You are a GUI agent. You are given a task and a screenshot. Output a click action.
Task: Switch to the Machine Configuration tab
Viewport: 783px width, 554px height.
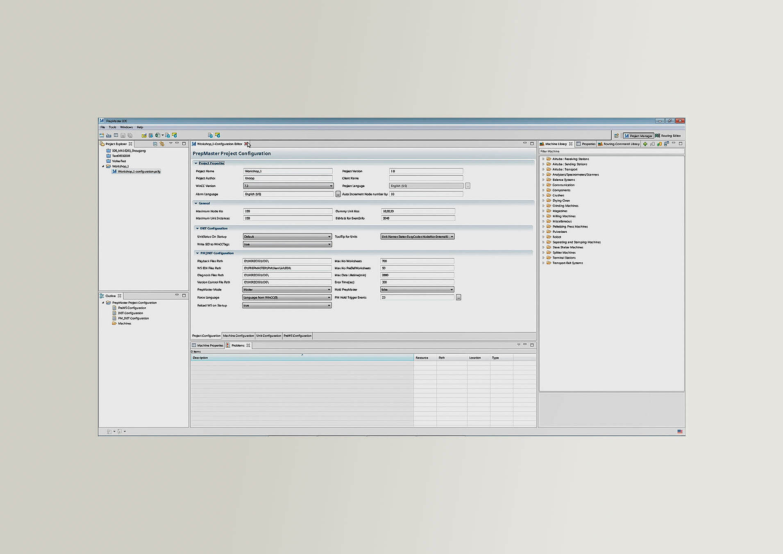coord(238,336)
